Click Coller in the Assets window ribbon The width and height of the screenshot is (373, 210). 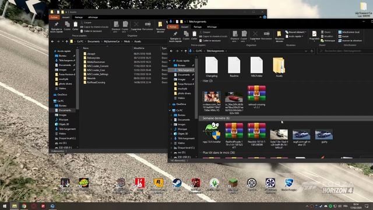pyautogui.click(x=75, y=26)
